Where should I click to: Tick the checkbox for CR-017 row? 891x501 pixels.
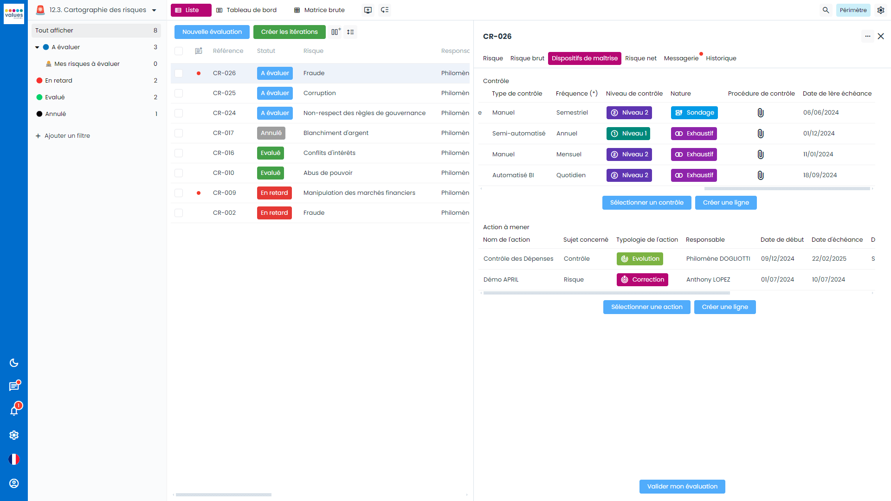pos(179,133)
